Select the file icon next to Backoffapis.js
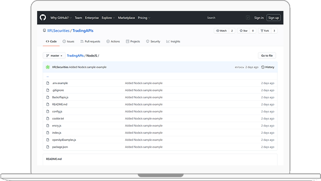The height and width of the screenshot is (181, 321). coord(48,97)
